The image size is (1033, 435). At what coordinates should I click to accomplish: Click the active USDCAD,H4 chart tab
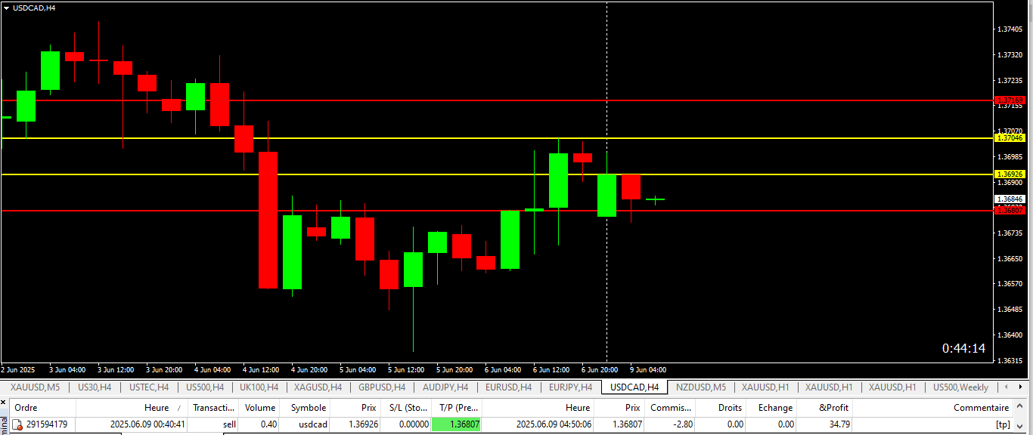[x=634, y=387]
